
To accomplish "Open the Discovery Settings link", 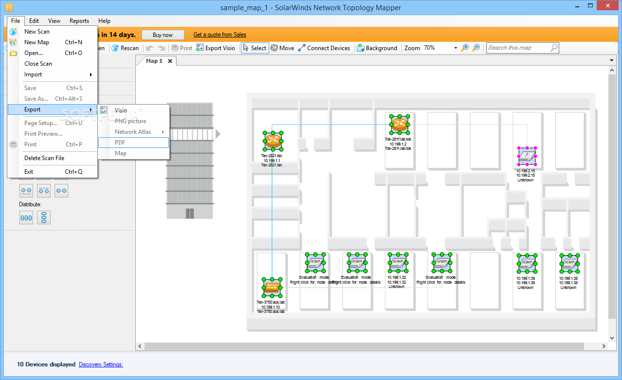I will click(101, 364).
